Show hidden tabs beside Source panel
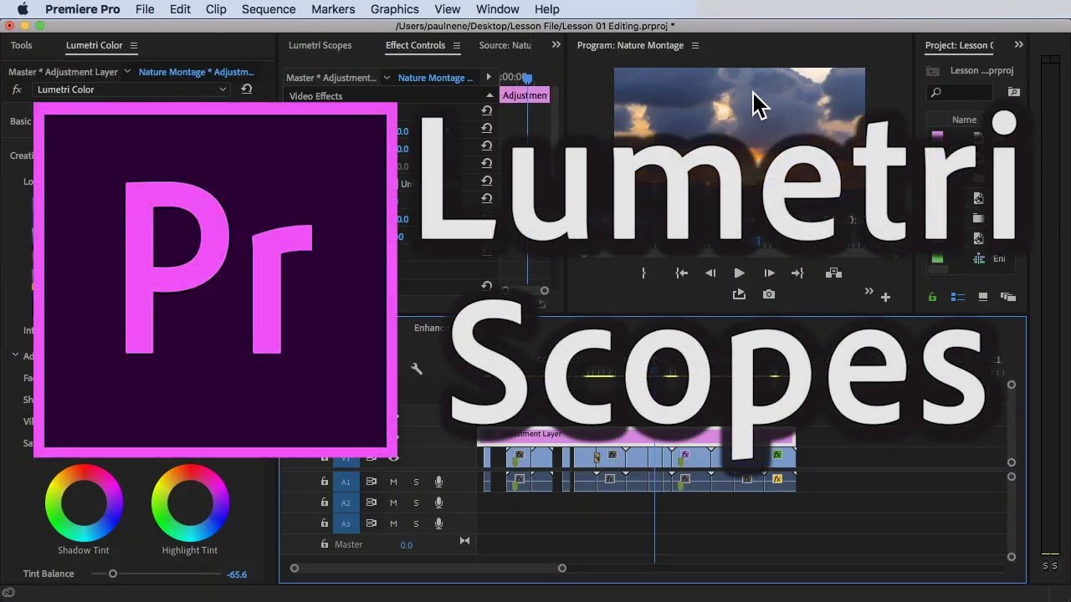This screenshot has width=1071, height=602. (556, 45)
